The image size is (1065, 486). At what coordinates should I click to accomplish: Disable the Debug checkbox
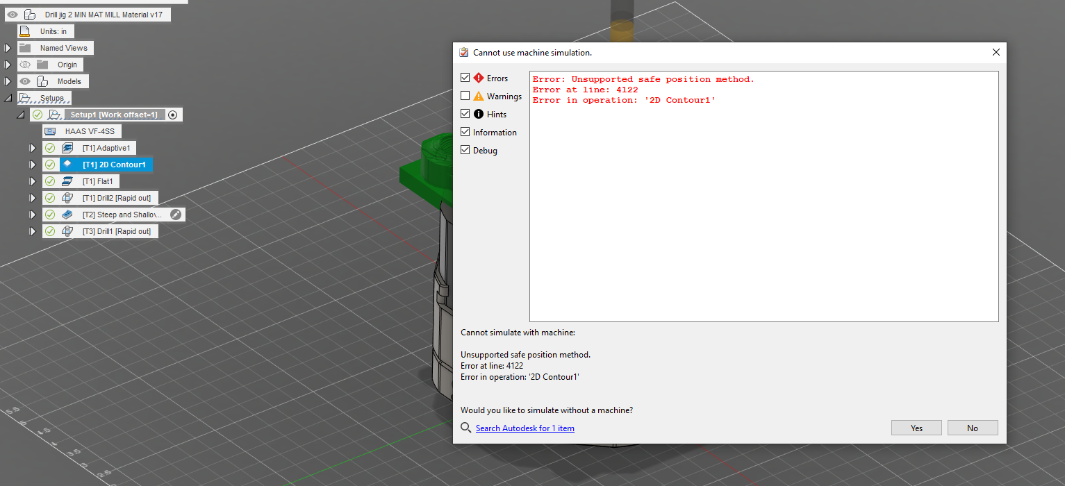tap(465, 150)
